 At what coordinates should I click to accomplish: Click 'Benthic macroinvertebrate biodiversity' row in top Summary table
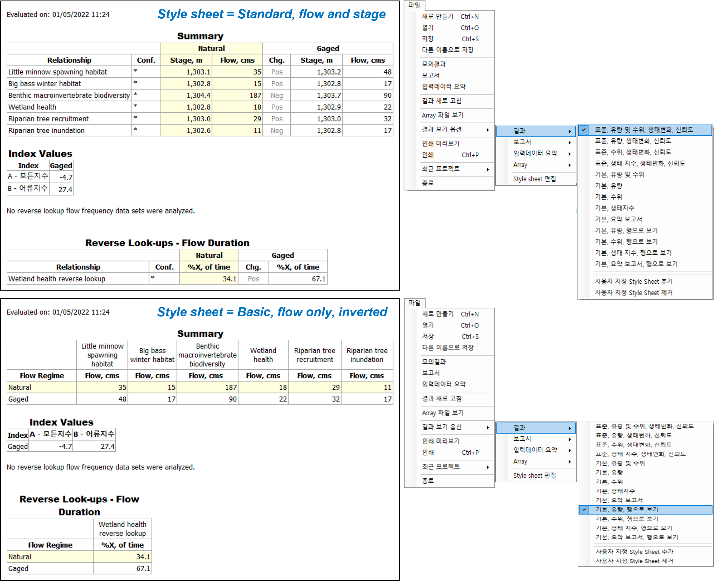click(69, 95)
